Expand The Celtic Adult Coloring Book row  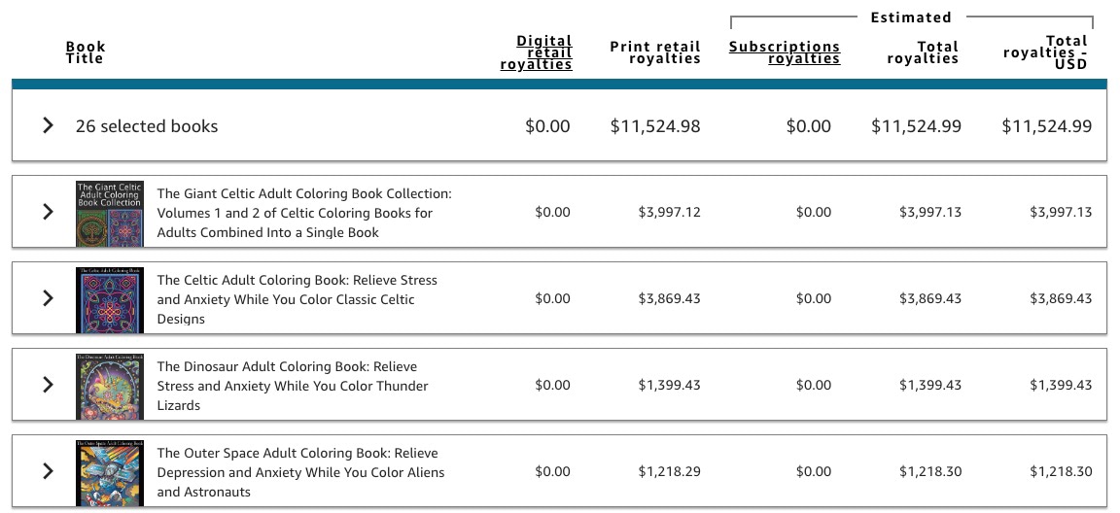pyautogui.click(x=48, y=298)
